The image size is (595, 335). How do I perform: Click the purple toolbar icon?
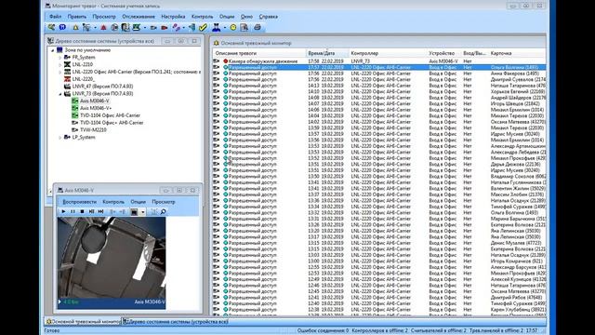point(176,27)
